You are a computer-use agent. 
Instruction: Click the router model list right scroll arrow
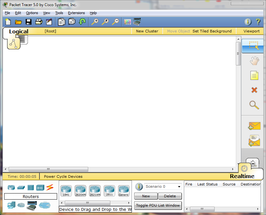coord(129,203)
